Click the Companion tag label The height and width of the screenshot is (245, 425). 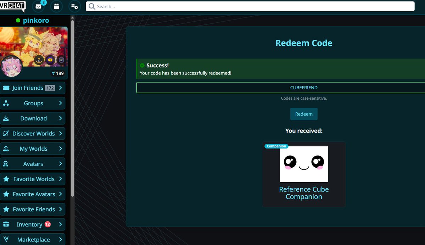pyautogui.click(x=276, y=146)
